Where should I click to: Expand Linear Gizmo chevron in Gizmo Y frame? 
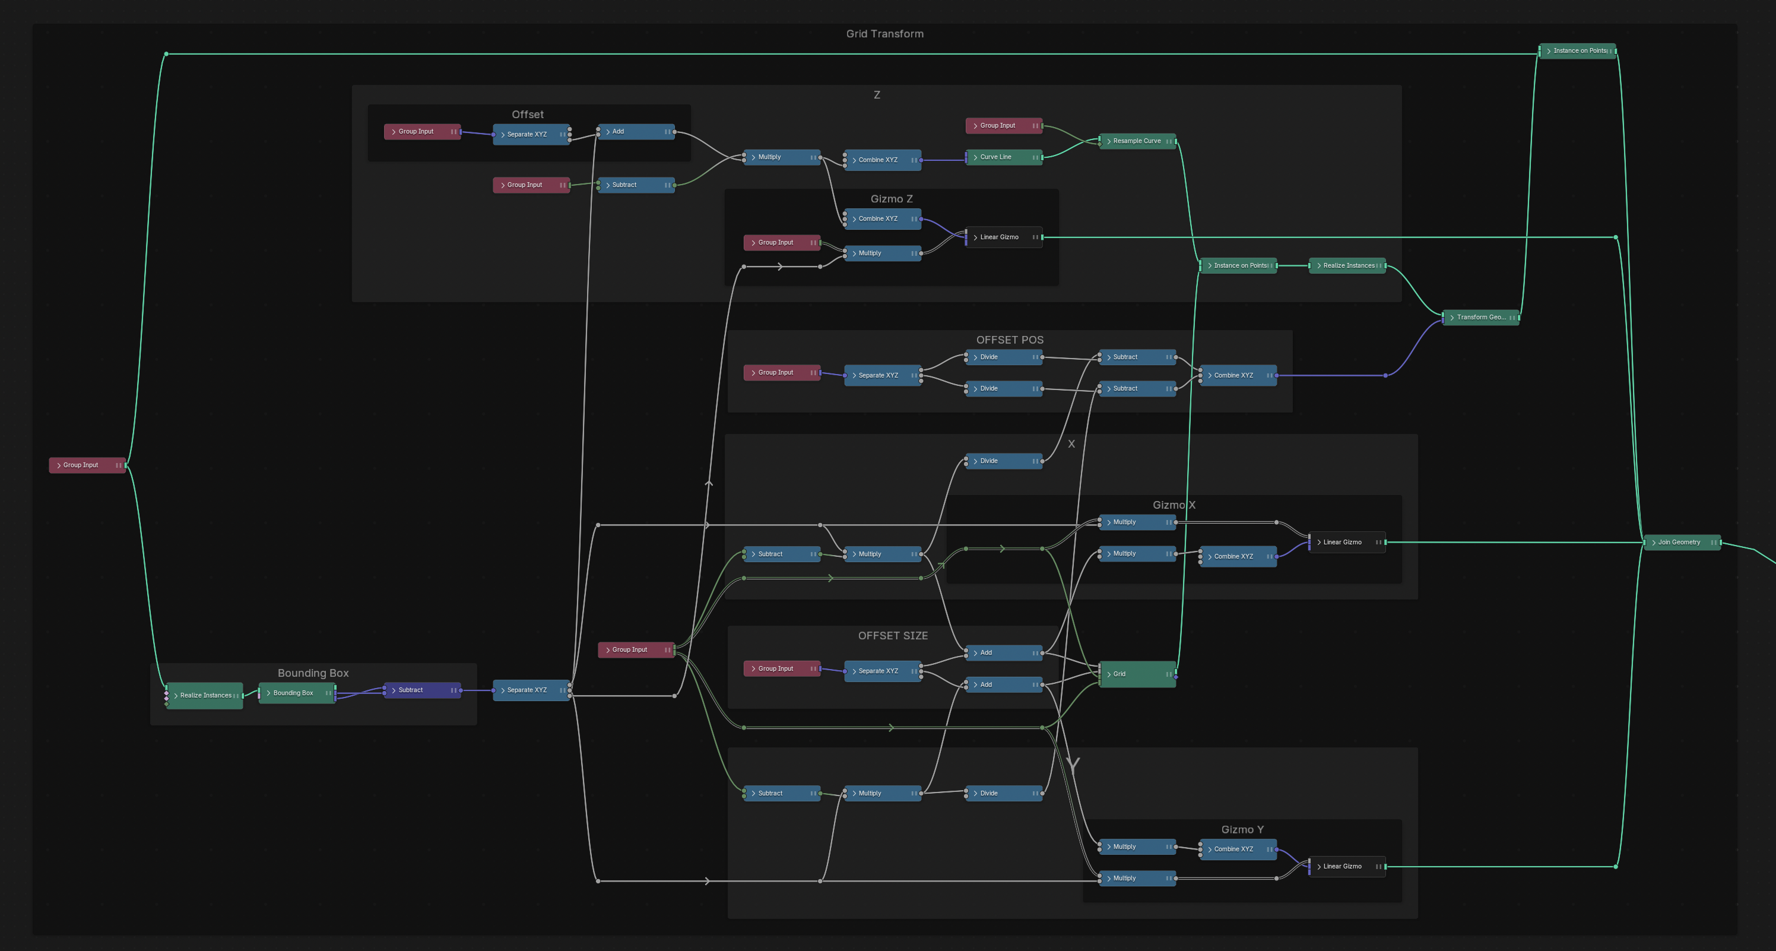coord(1319,867)
